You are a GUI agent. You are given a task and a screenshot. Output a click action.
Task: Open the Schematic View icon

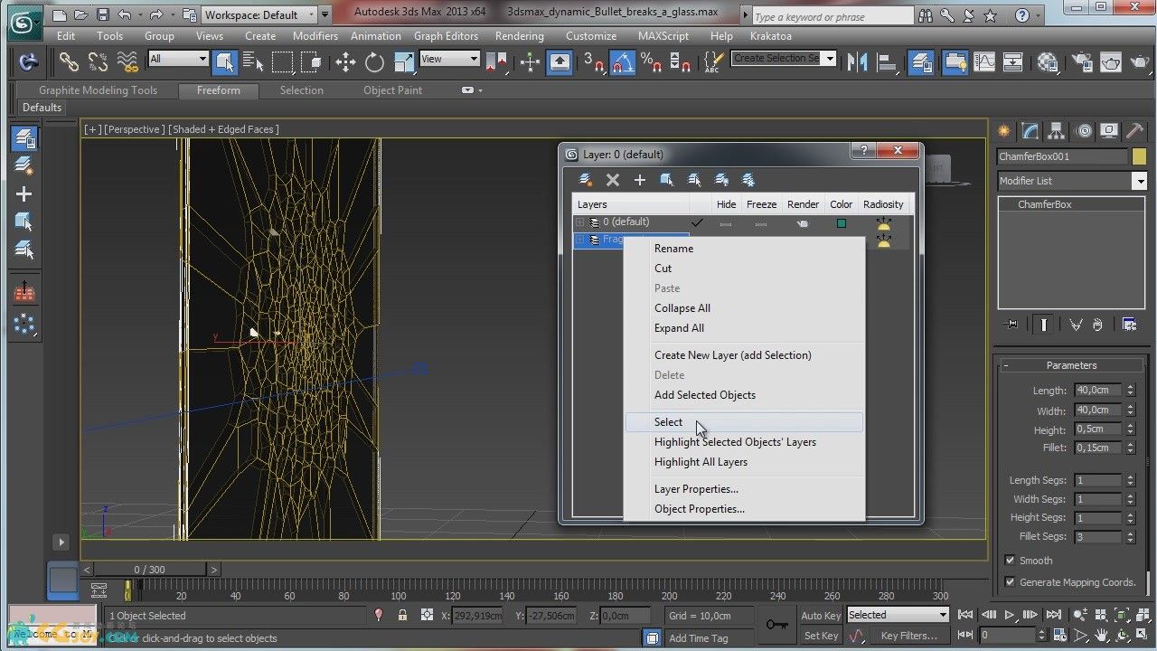(x=1012, y=61)
